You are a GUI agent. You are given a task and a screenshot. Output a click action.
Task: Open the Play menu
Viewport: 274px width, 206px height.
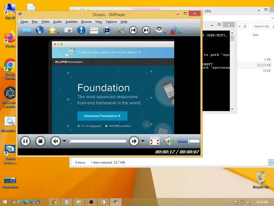click(x=35, y=22)
